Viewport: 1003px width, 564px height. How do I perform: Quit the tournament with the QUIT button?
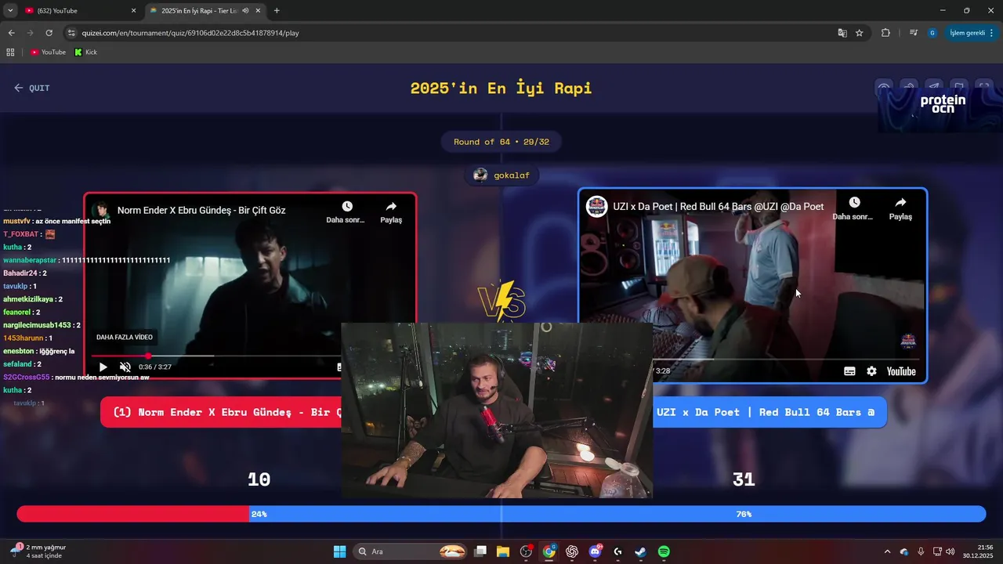click(31, 88)
